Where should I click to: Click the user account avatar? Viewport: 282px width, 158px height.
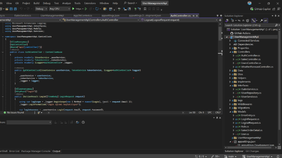[249, 3]
